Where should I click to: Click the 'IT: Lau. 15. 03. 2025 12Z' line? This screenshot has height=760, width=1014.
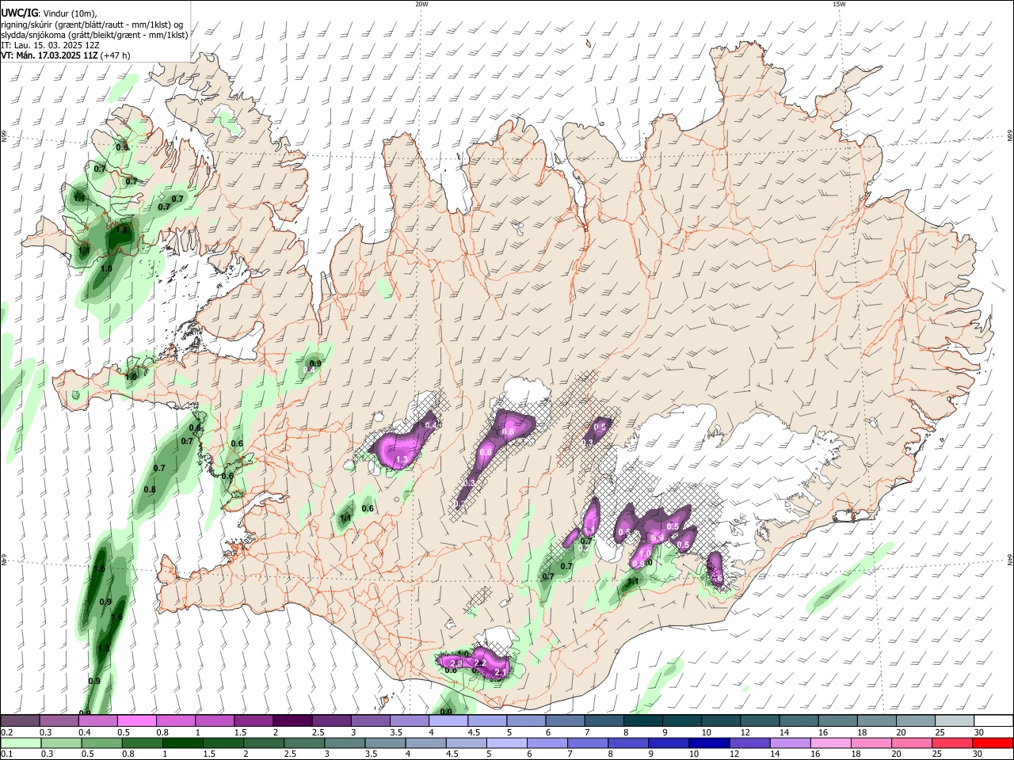(51, 45)
